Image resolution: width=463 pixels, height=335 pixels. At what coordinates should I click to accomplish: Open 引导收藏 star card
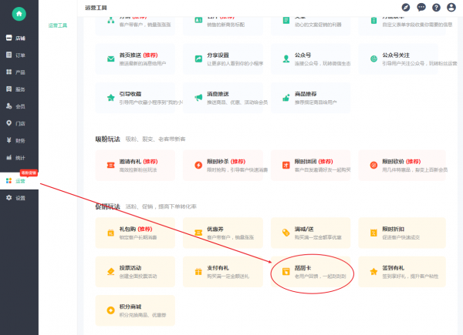135,98
